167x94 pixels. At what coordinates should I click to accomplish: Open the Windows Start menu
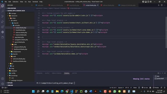pyautogui.click(x=33, y=91)
